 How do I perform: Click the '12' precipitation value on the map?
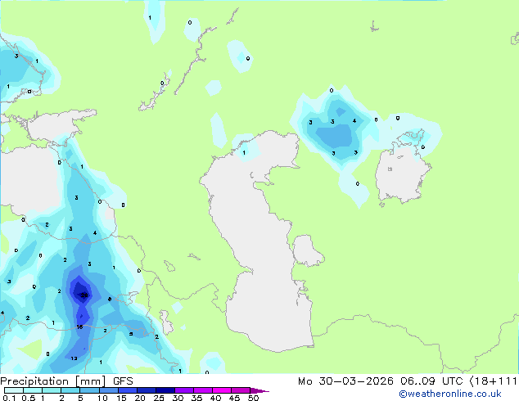coord(74,358)
